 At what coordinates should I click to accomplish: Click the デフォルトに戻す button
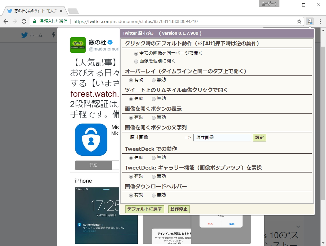144,209
